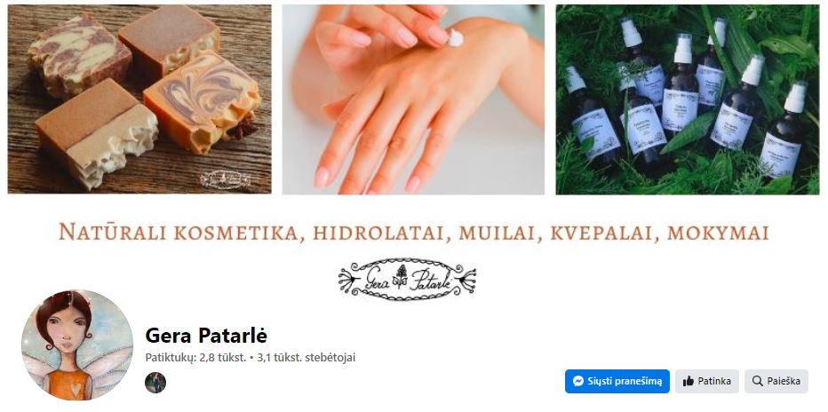Click the marbled purple-white soap bar
The height and width of the screenshot is (412, 828).
pyautogui.click(x=79, y=55)
